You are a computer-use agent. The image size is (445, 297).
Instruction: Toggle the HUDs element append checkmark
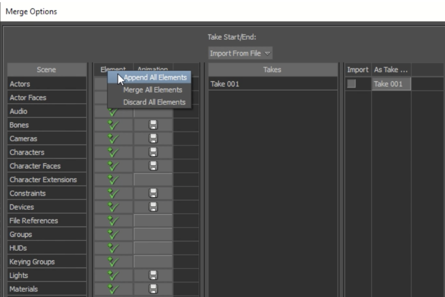[113, 248]
